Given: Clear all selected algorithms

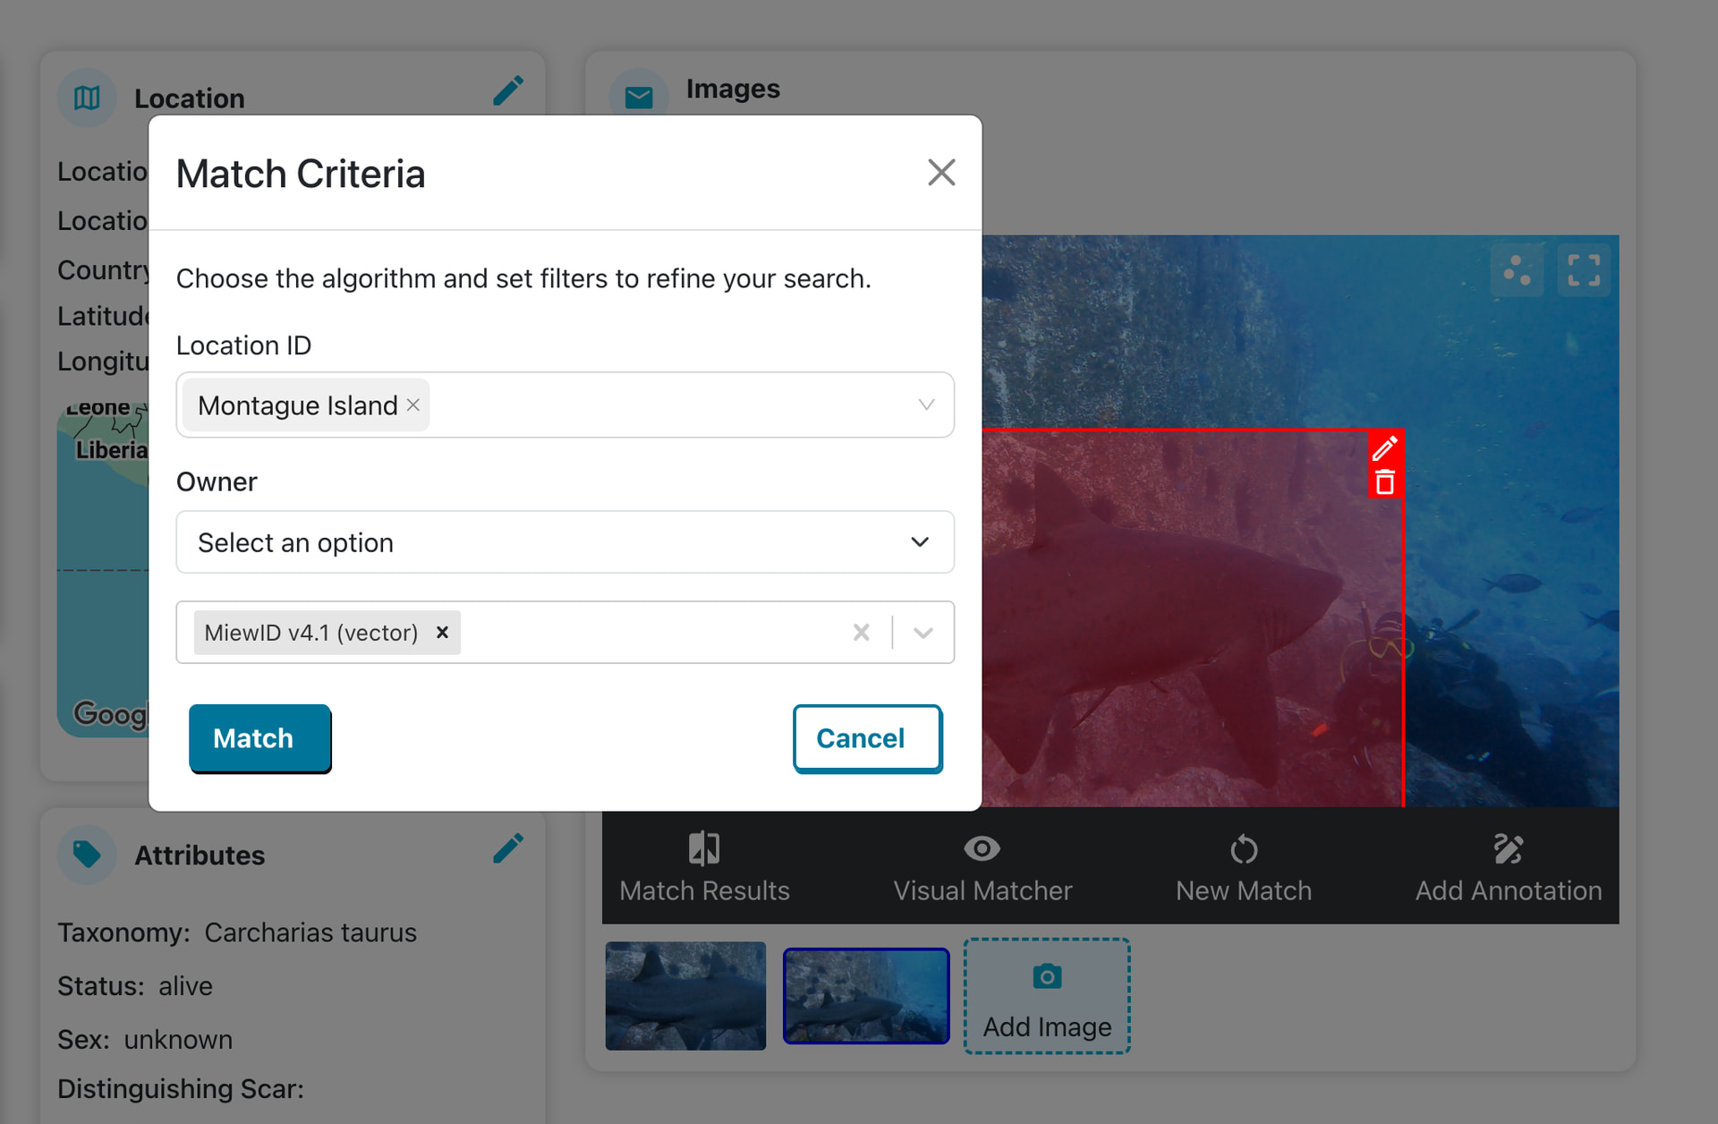Looking at the screenshot, I should click(x=862, y=633).
